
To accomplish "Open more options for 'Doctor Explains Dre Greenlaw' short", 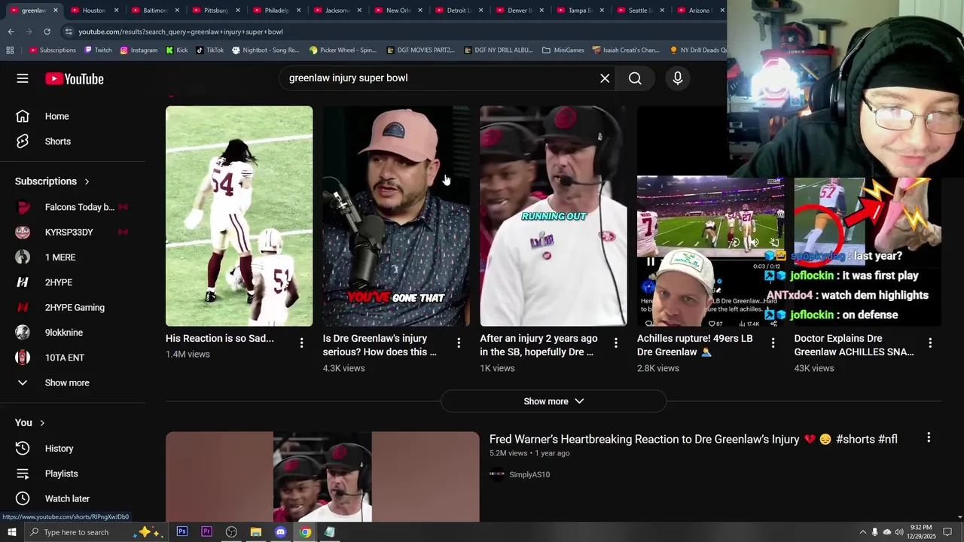I will coord(930,343).
